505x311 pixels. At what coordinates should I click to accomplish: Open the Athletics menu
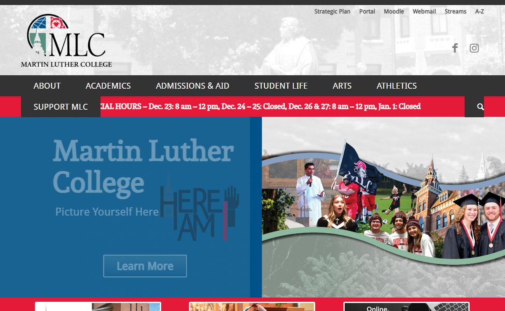point(397,86)
